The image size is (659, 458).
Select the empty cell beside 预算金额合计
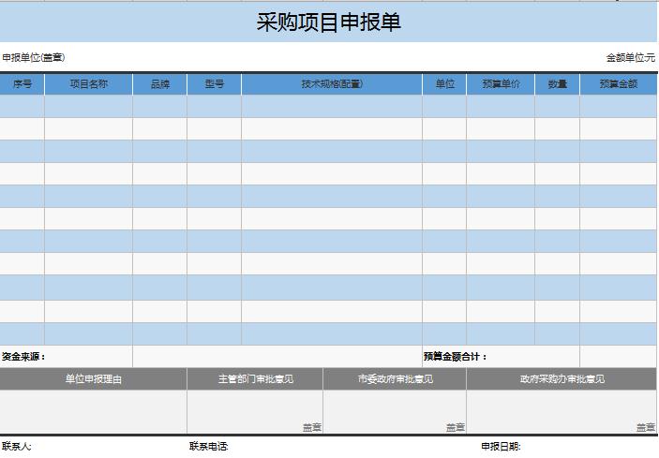[x=618, y=357]
